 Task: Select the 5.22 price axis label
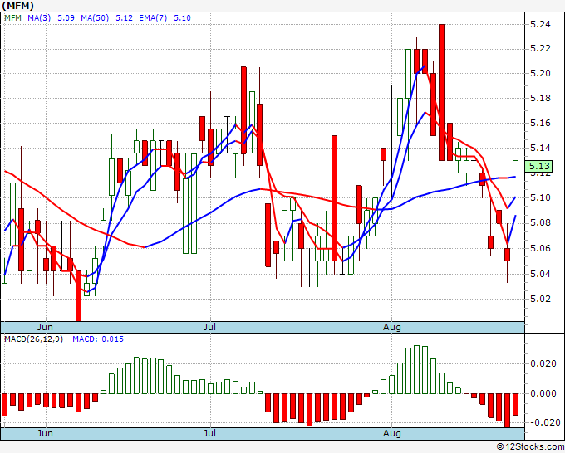541,49
